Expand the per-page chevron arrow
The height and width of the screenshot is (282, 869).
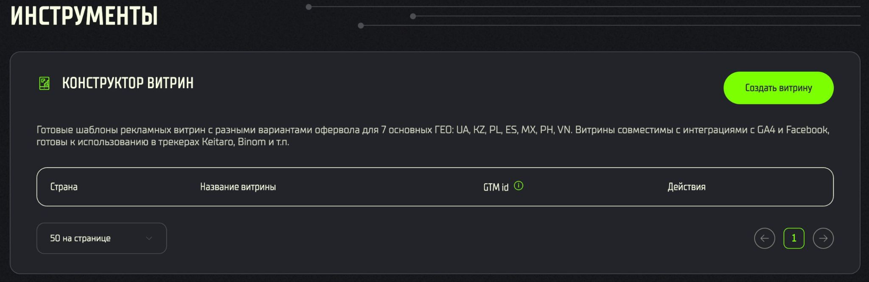(149, 238)
